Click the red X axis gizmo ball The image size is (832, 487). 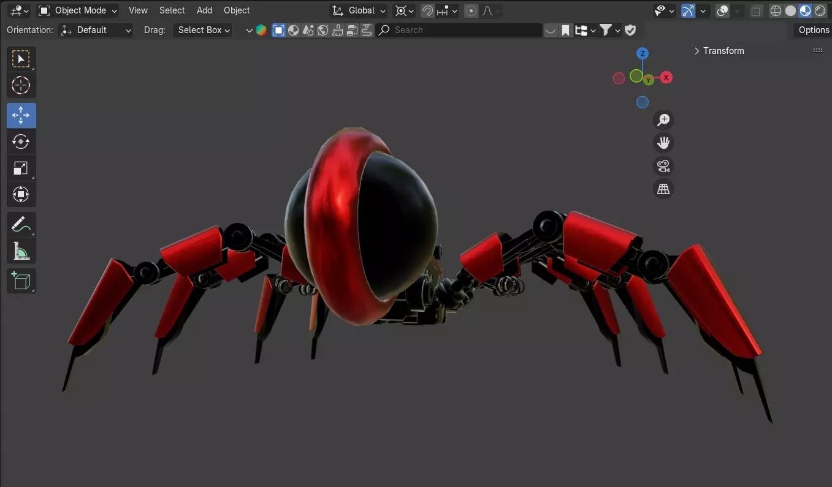point(666,77)
